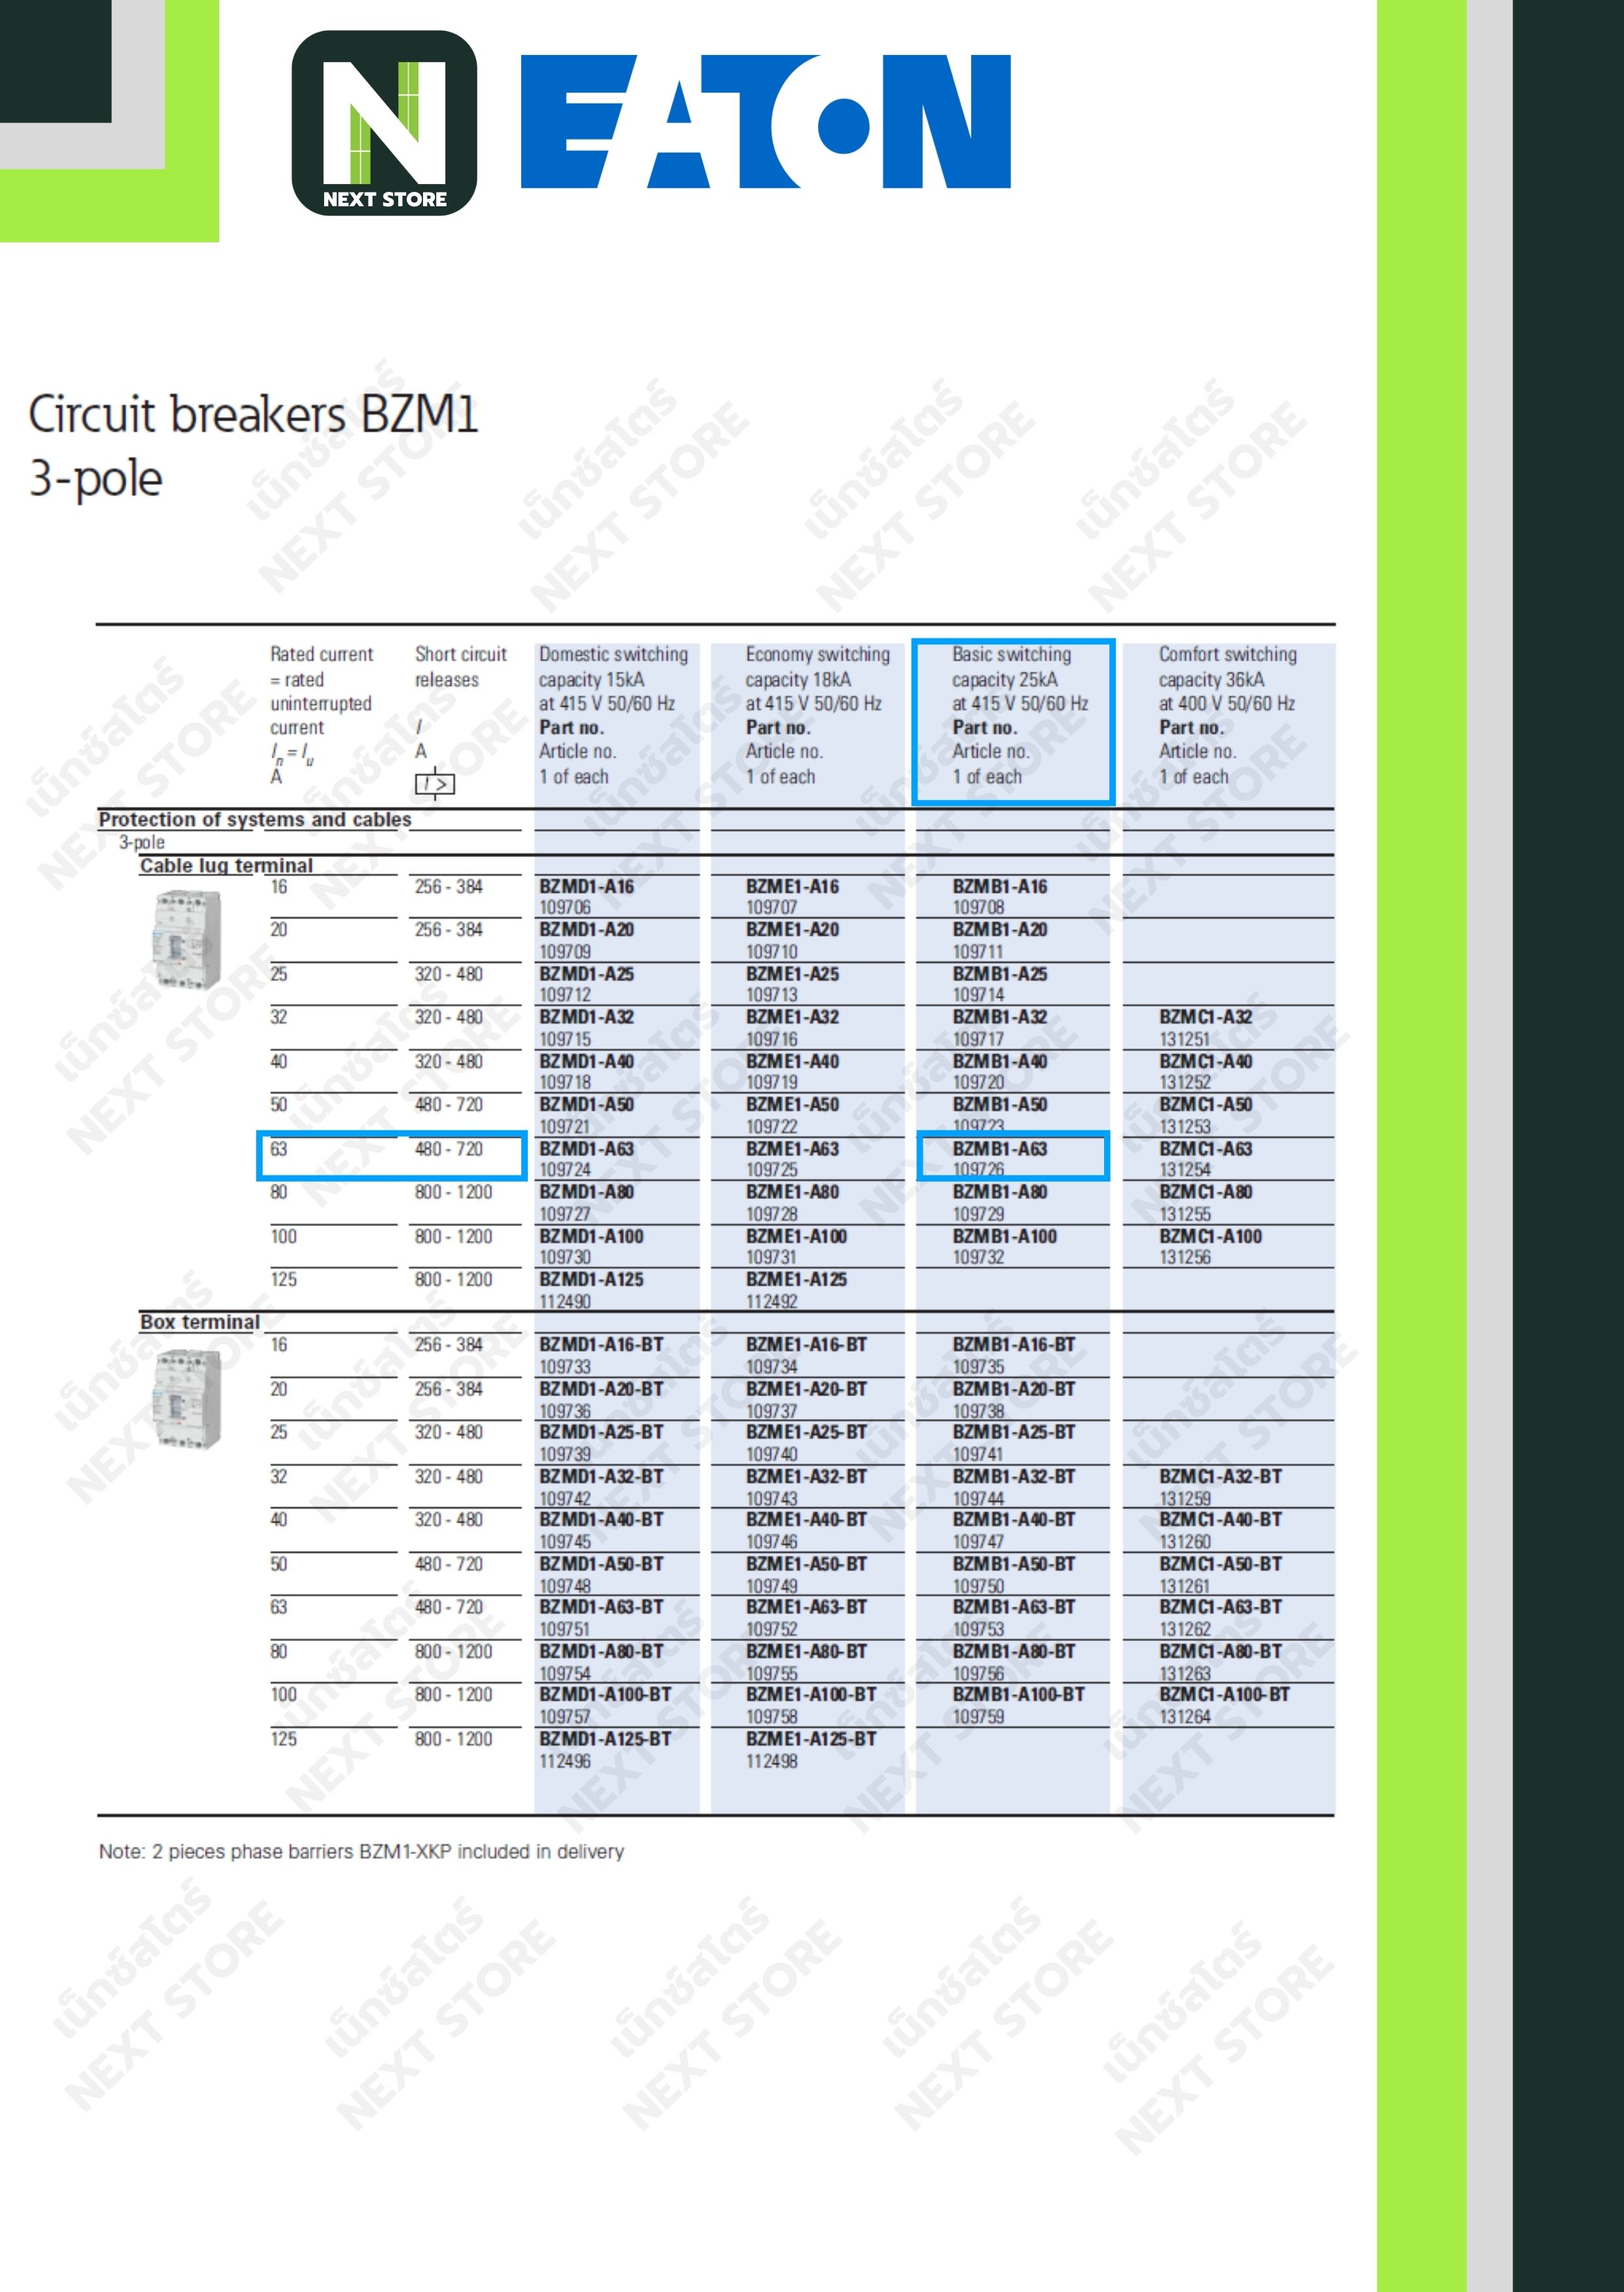This screenshot has width=1624, height=2292.
Task: Click the phase barriers BZM1-XKP note
Action: point(361,1851)
